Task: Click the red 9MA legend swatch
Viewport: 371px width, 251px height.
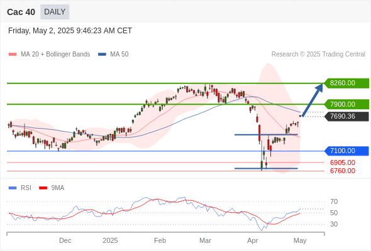Action: [x=43, y=188]
